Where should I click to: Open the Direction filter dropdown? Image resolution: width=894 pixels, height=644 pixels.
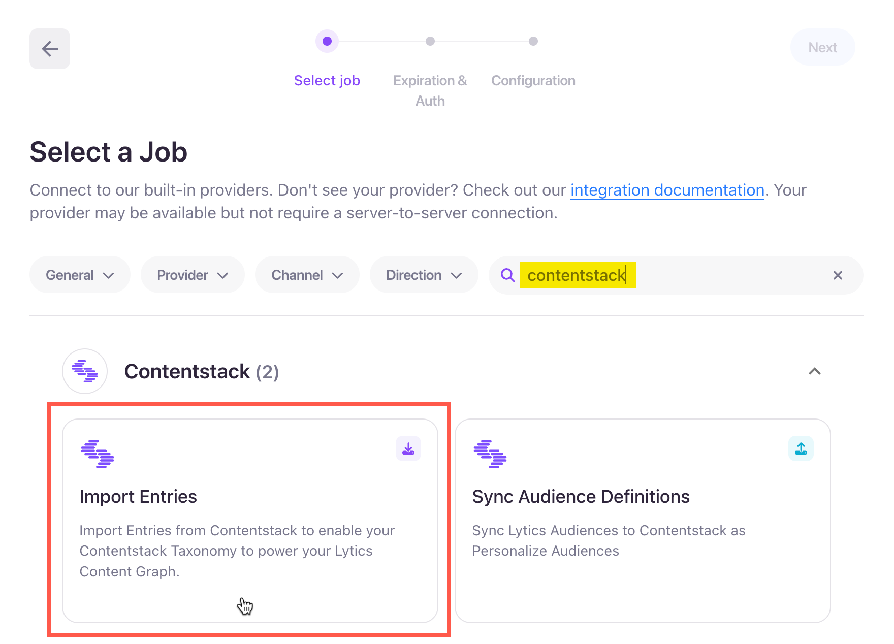click(424, 275)
